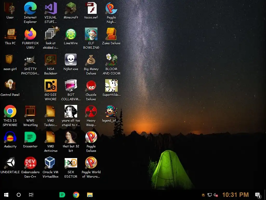Select the This PC icon
Screen dimensions: 266x200
click(x=10, y=34)
